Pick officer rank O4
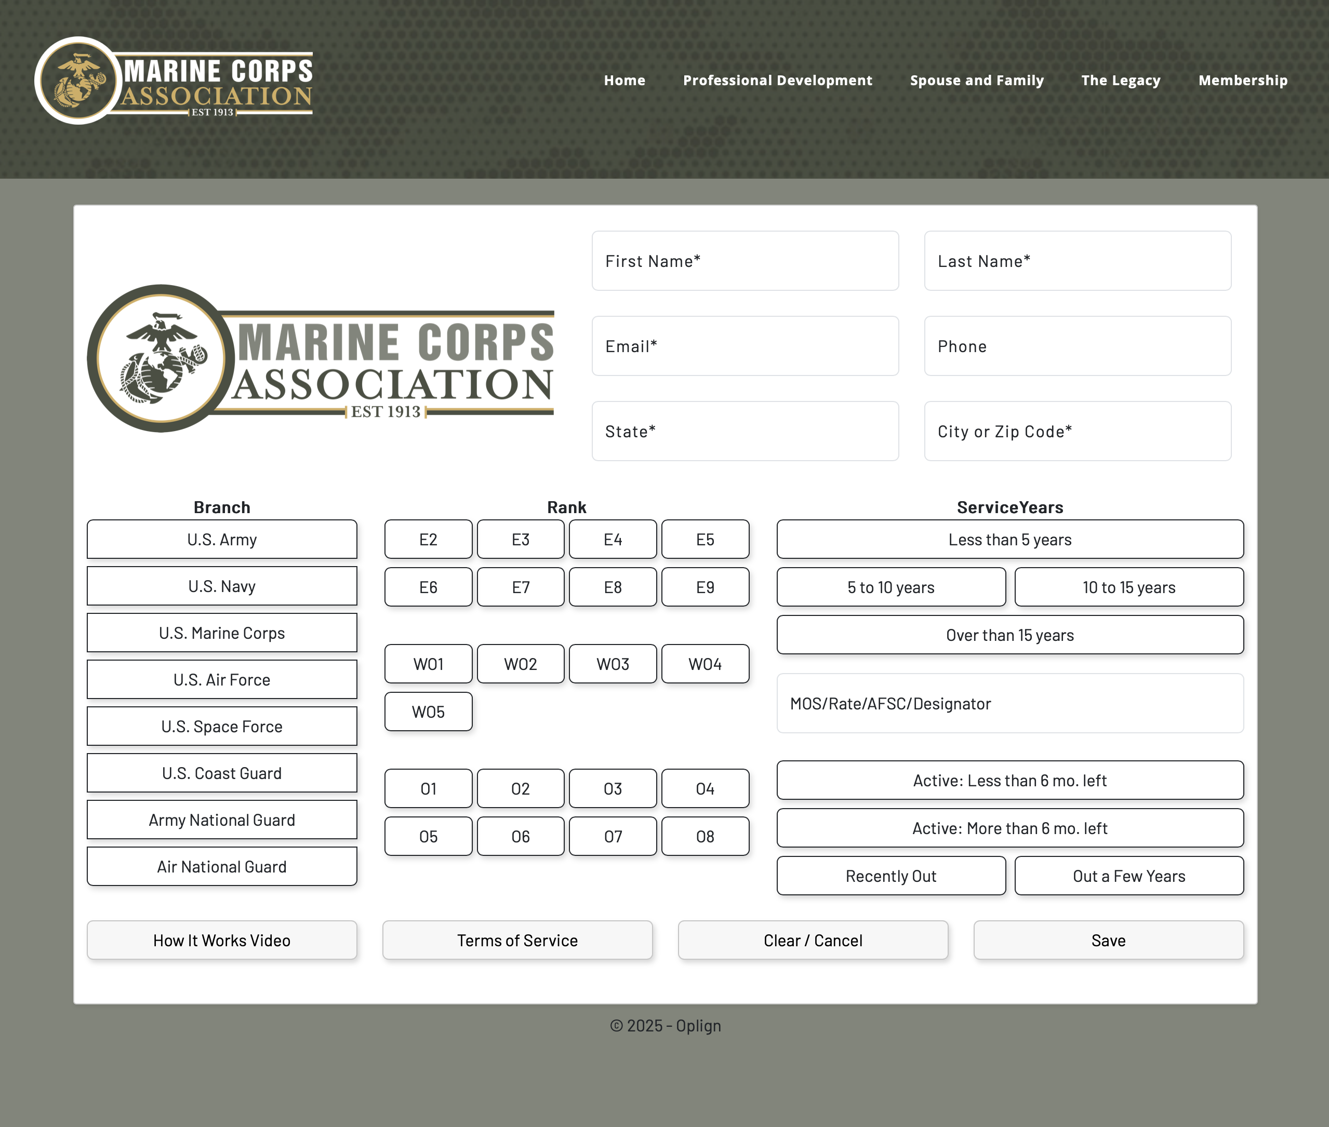 click(705, 788)
